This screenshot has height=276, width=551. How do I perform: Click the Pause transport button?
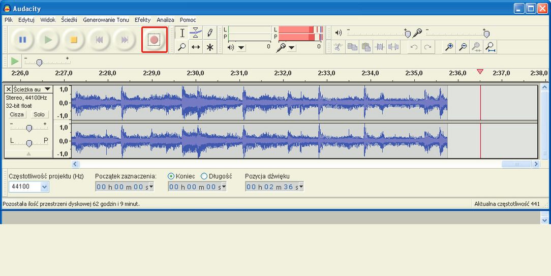click(22, 40)
